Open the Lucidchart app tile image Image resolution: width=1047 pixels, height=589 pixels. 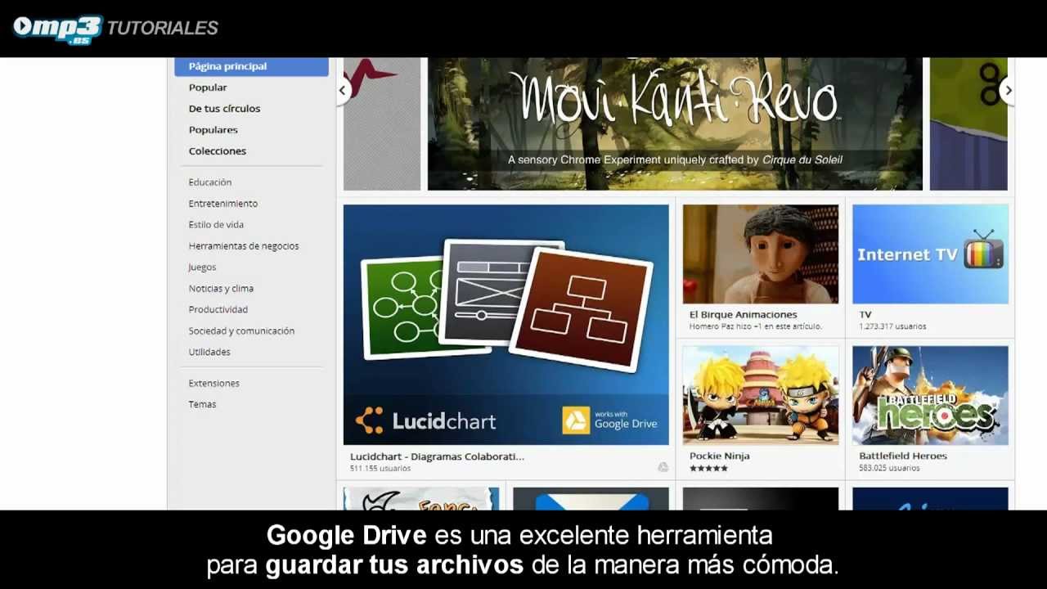click(x=506, y=325)
